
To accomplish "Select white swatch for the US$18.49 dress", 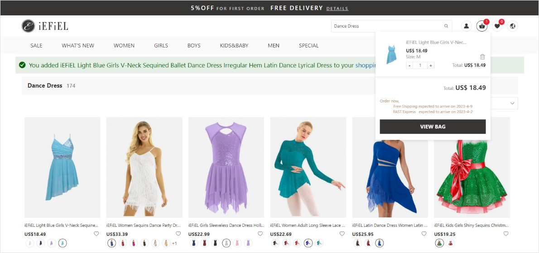I will pyautogui.click(x=30, y=243).
